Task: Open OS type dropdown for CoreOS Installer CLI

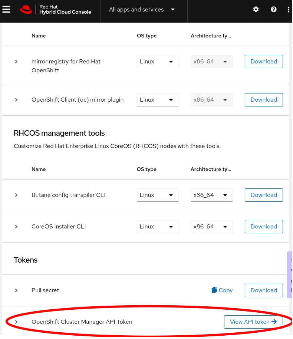Action: [x=158, y=227]
